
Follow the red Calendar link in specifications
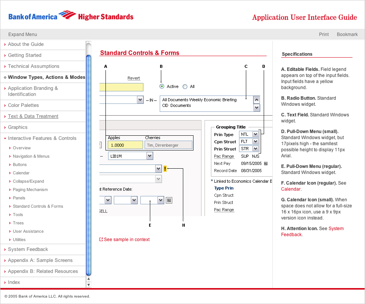[x=291, y=189]
